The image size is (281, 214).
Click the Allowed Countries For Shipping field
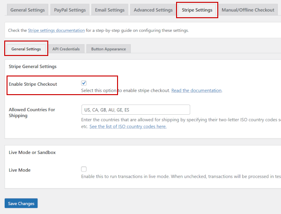(135, 110)
